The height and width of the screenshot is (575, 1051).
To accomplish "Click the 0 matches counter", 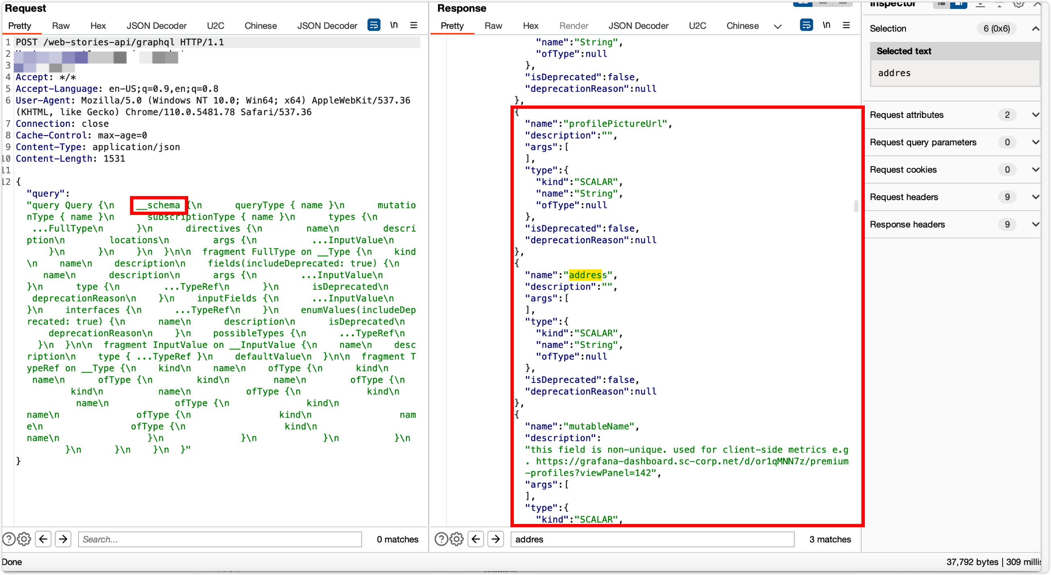I will click(397, 539).
